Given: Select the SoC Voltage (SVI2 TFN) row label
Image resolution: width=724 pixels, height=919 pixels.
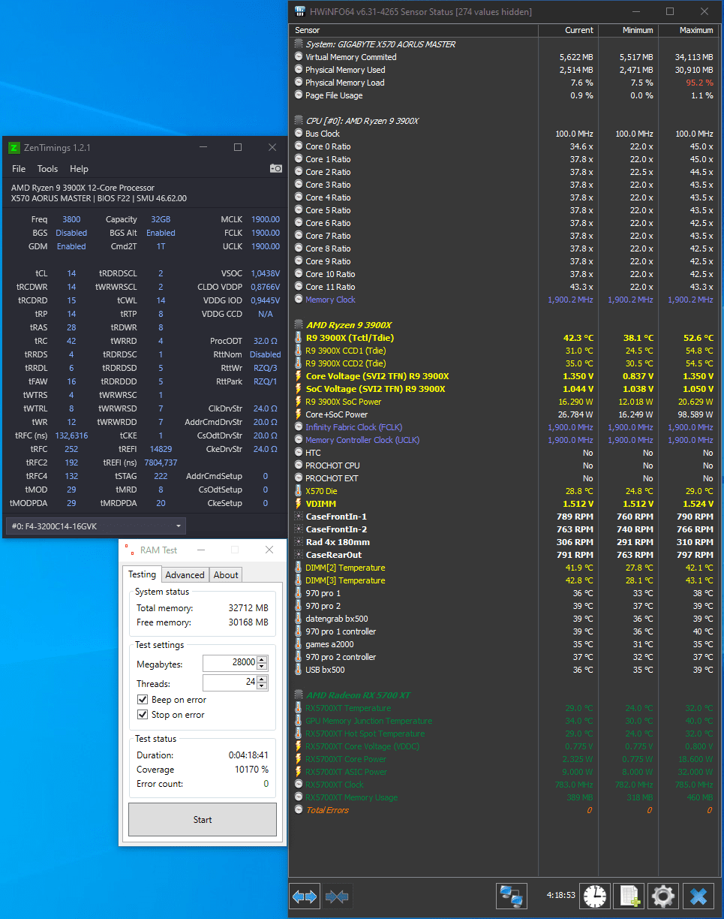Looking at the screenshot, I should pos(375,389).
